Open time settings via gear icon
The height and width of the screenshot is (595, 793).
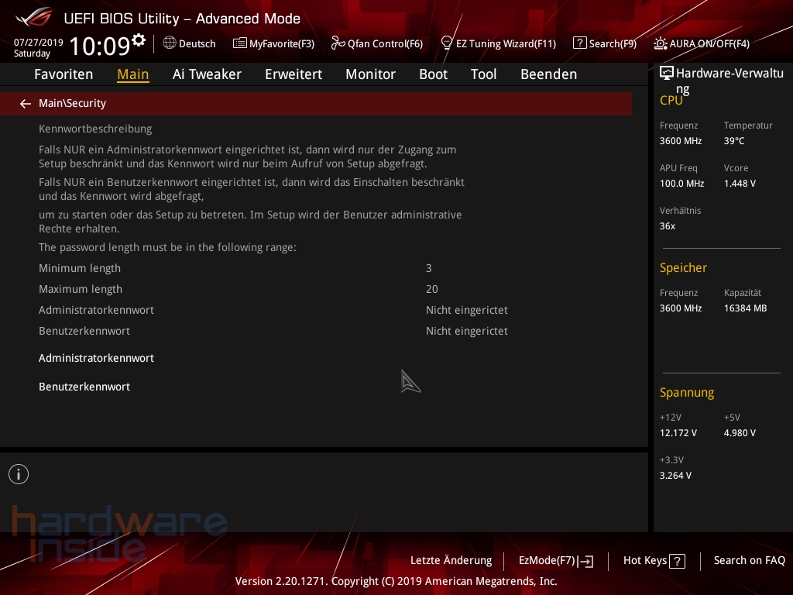coord(139,40)
